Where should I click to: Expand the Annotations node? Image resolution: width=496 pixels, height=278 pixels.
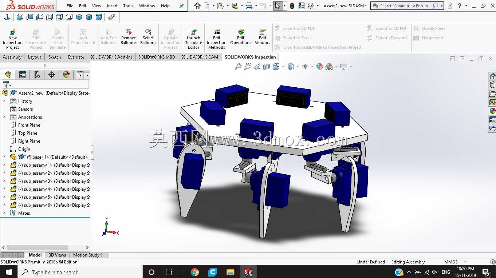4,117
